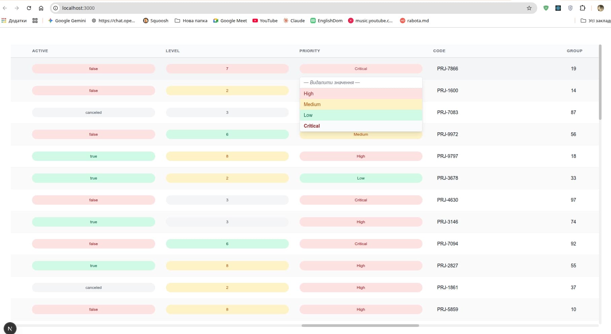Viewport: 611px width, 334px height.
Task: Open the true active badge for PRJ-3146
Action: pos(94,222)
